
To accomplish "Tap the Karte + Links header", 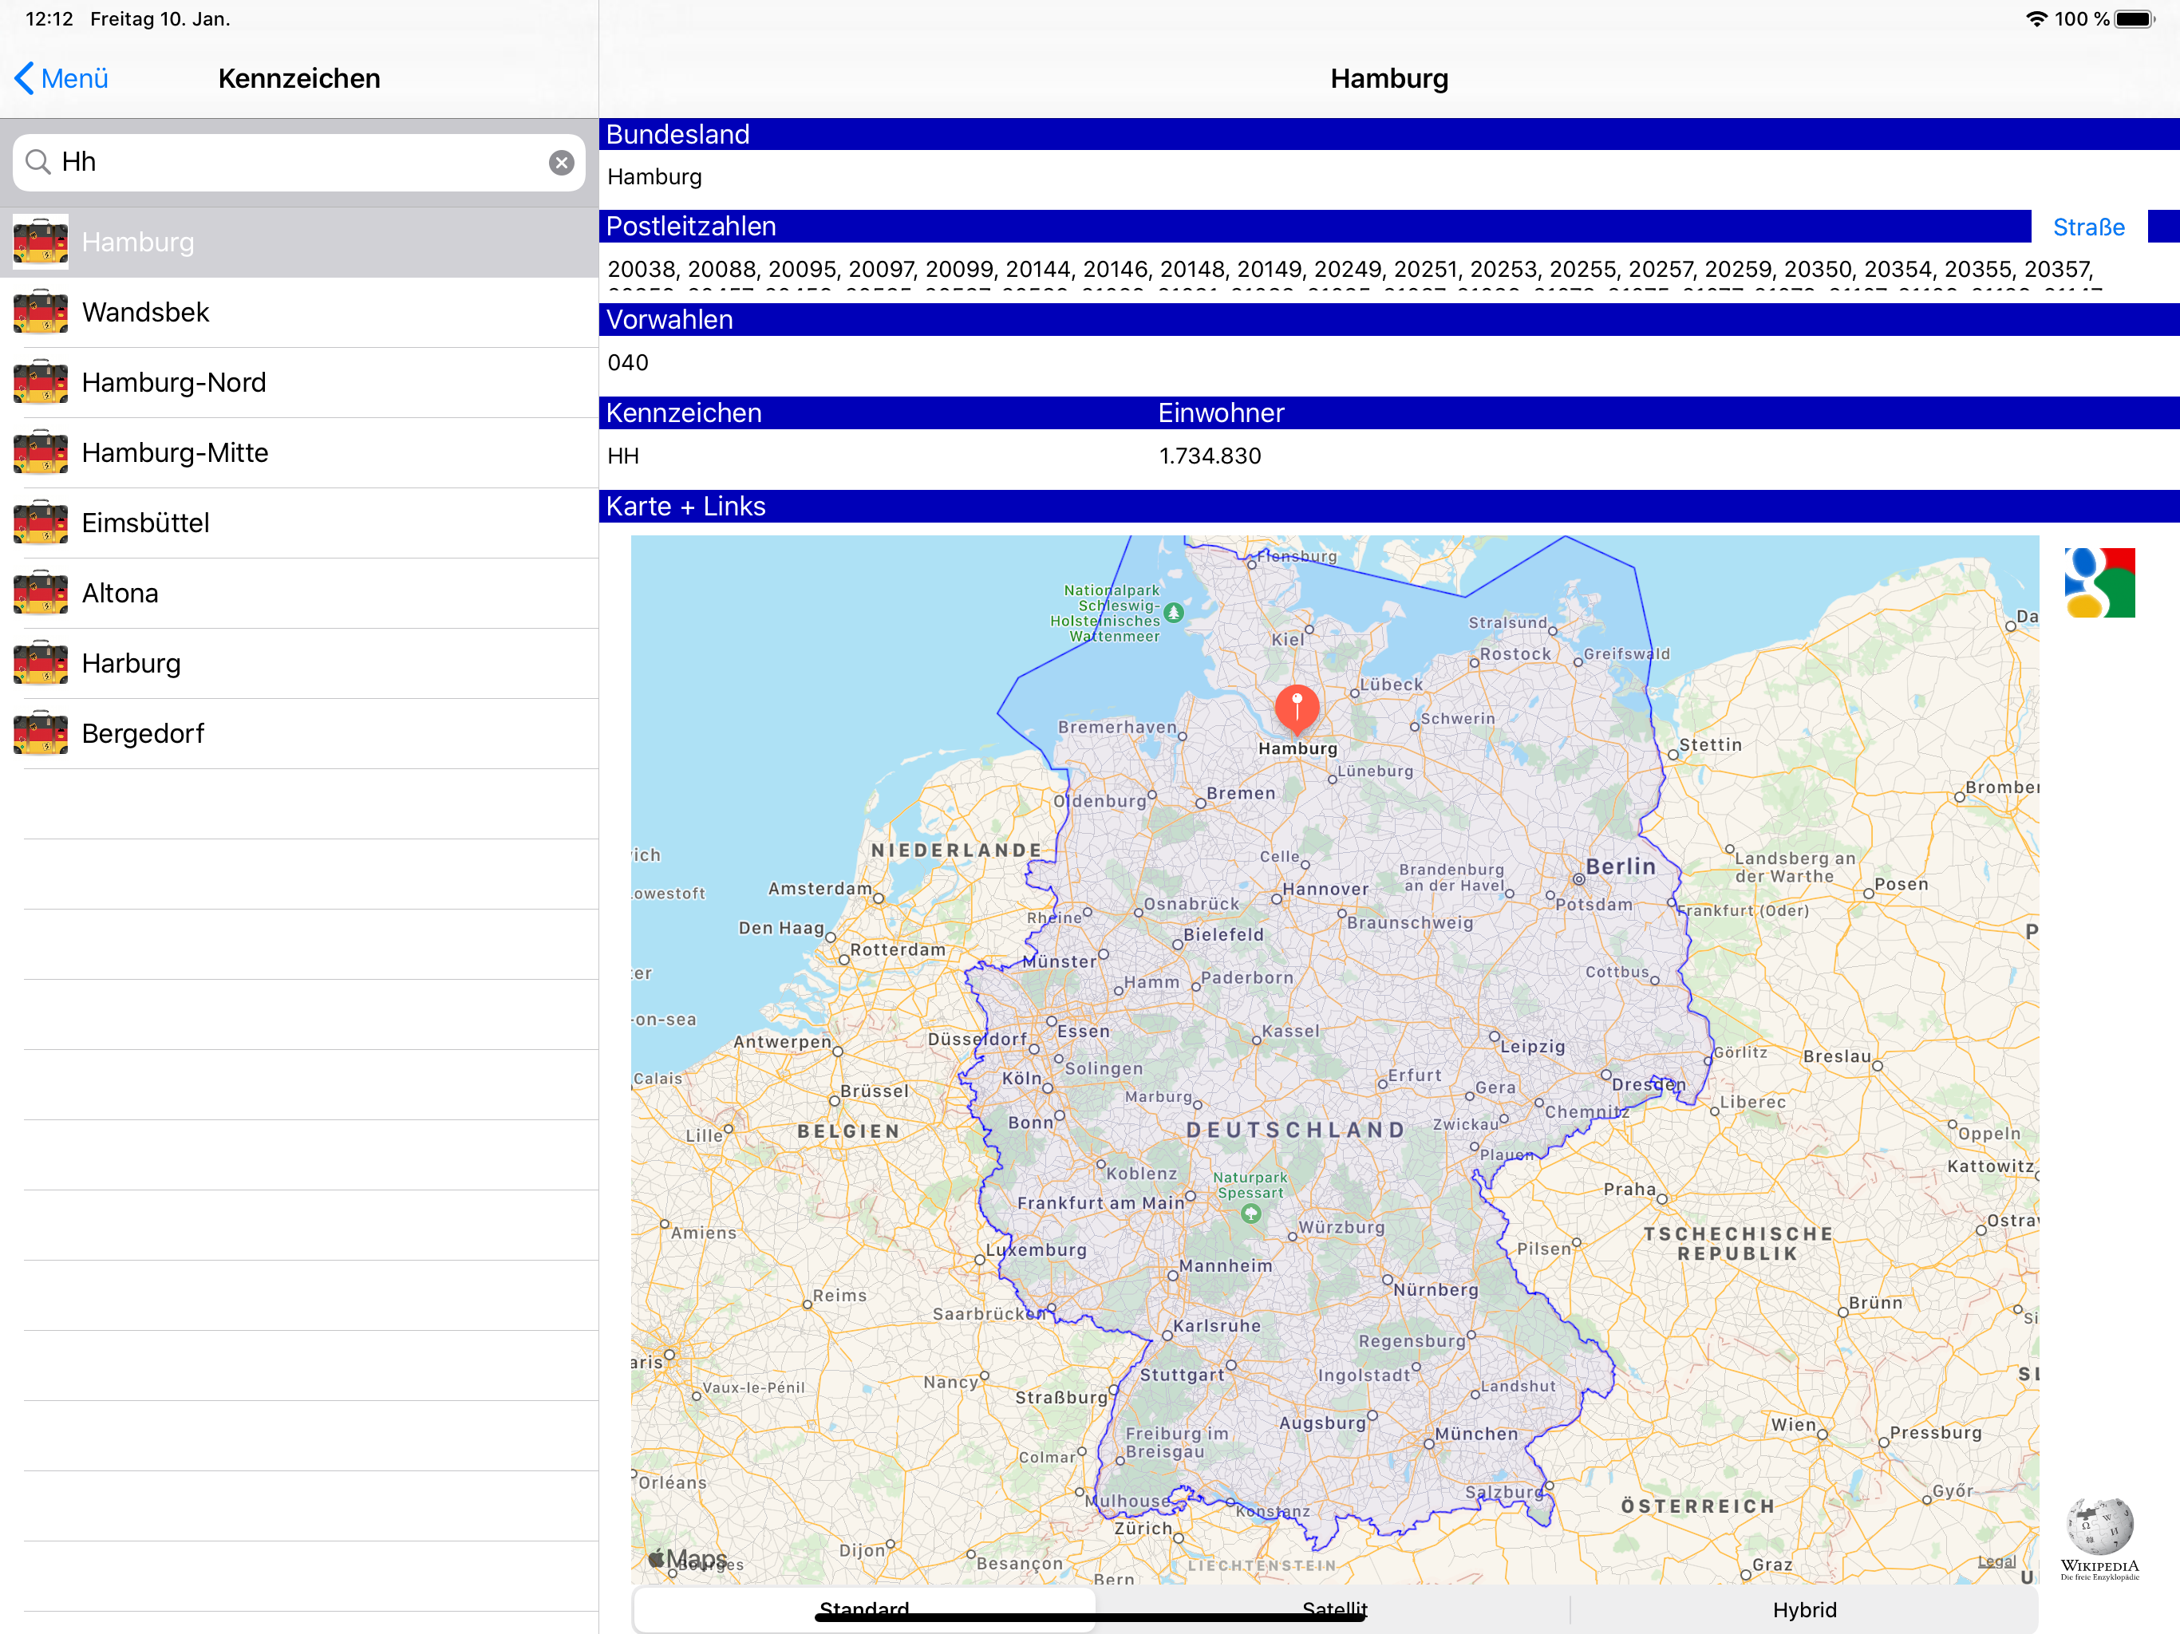I will pos(1388,507).
